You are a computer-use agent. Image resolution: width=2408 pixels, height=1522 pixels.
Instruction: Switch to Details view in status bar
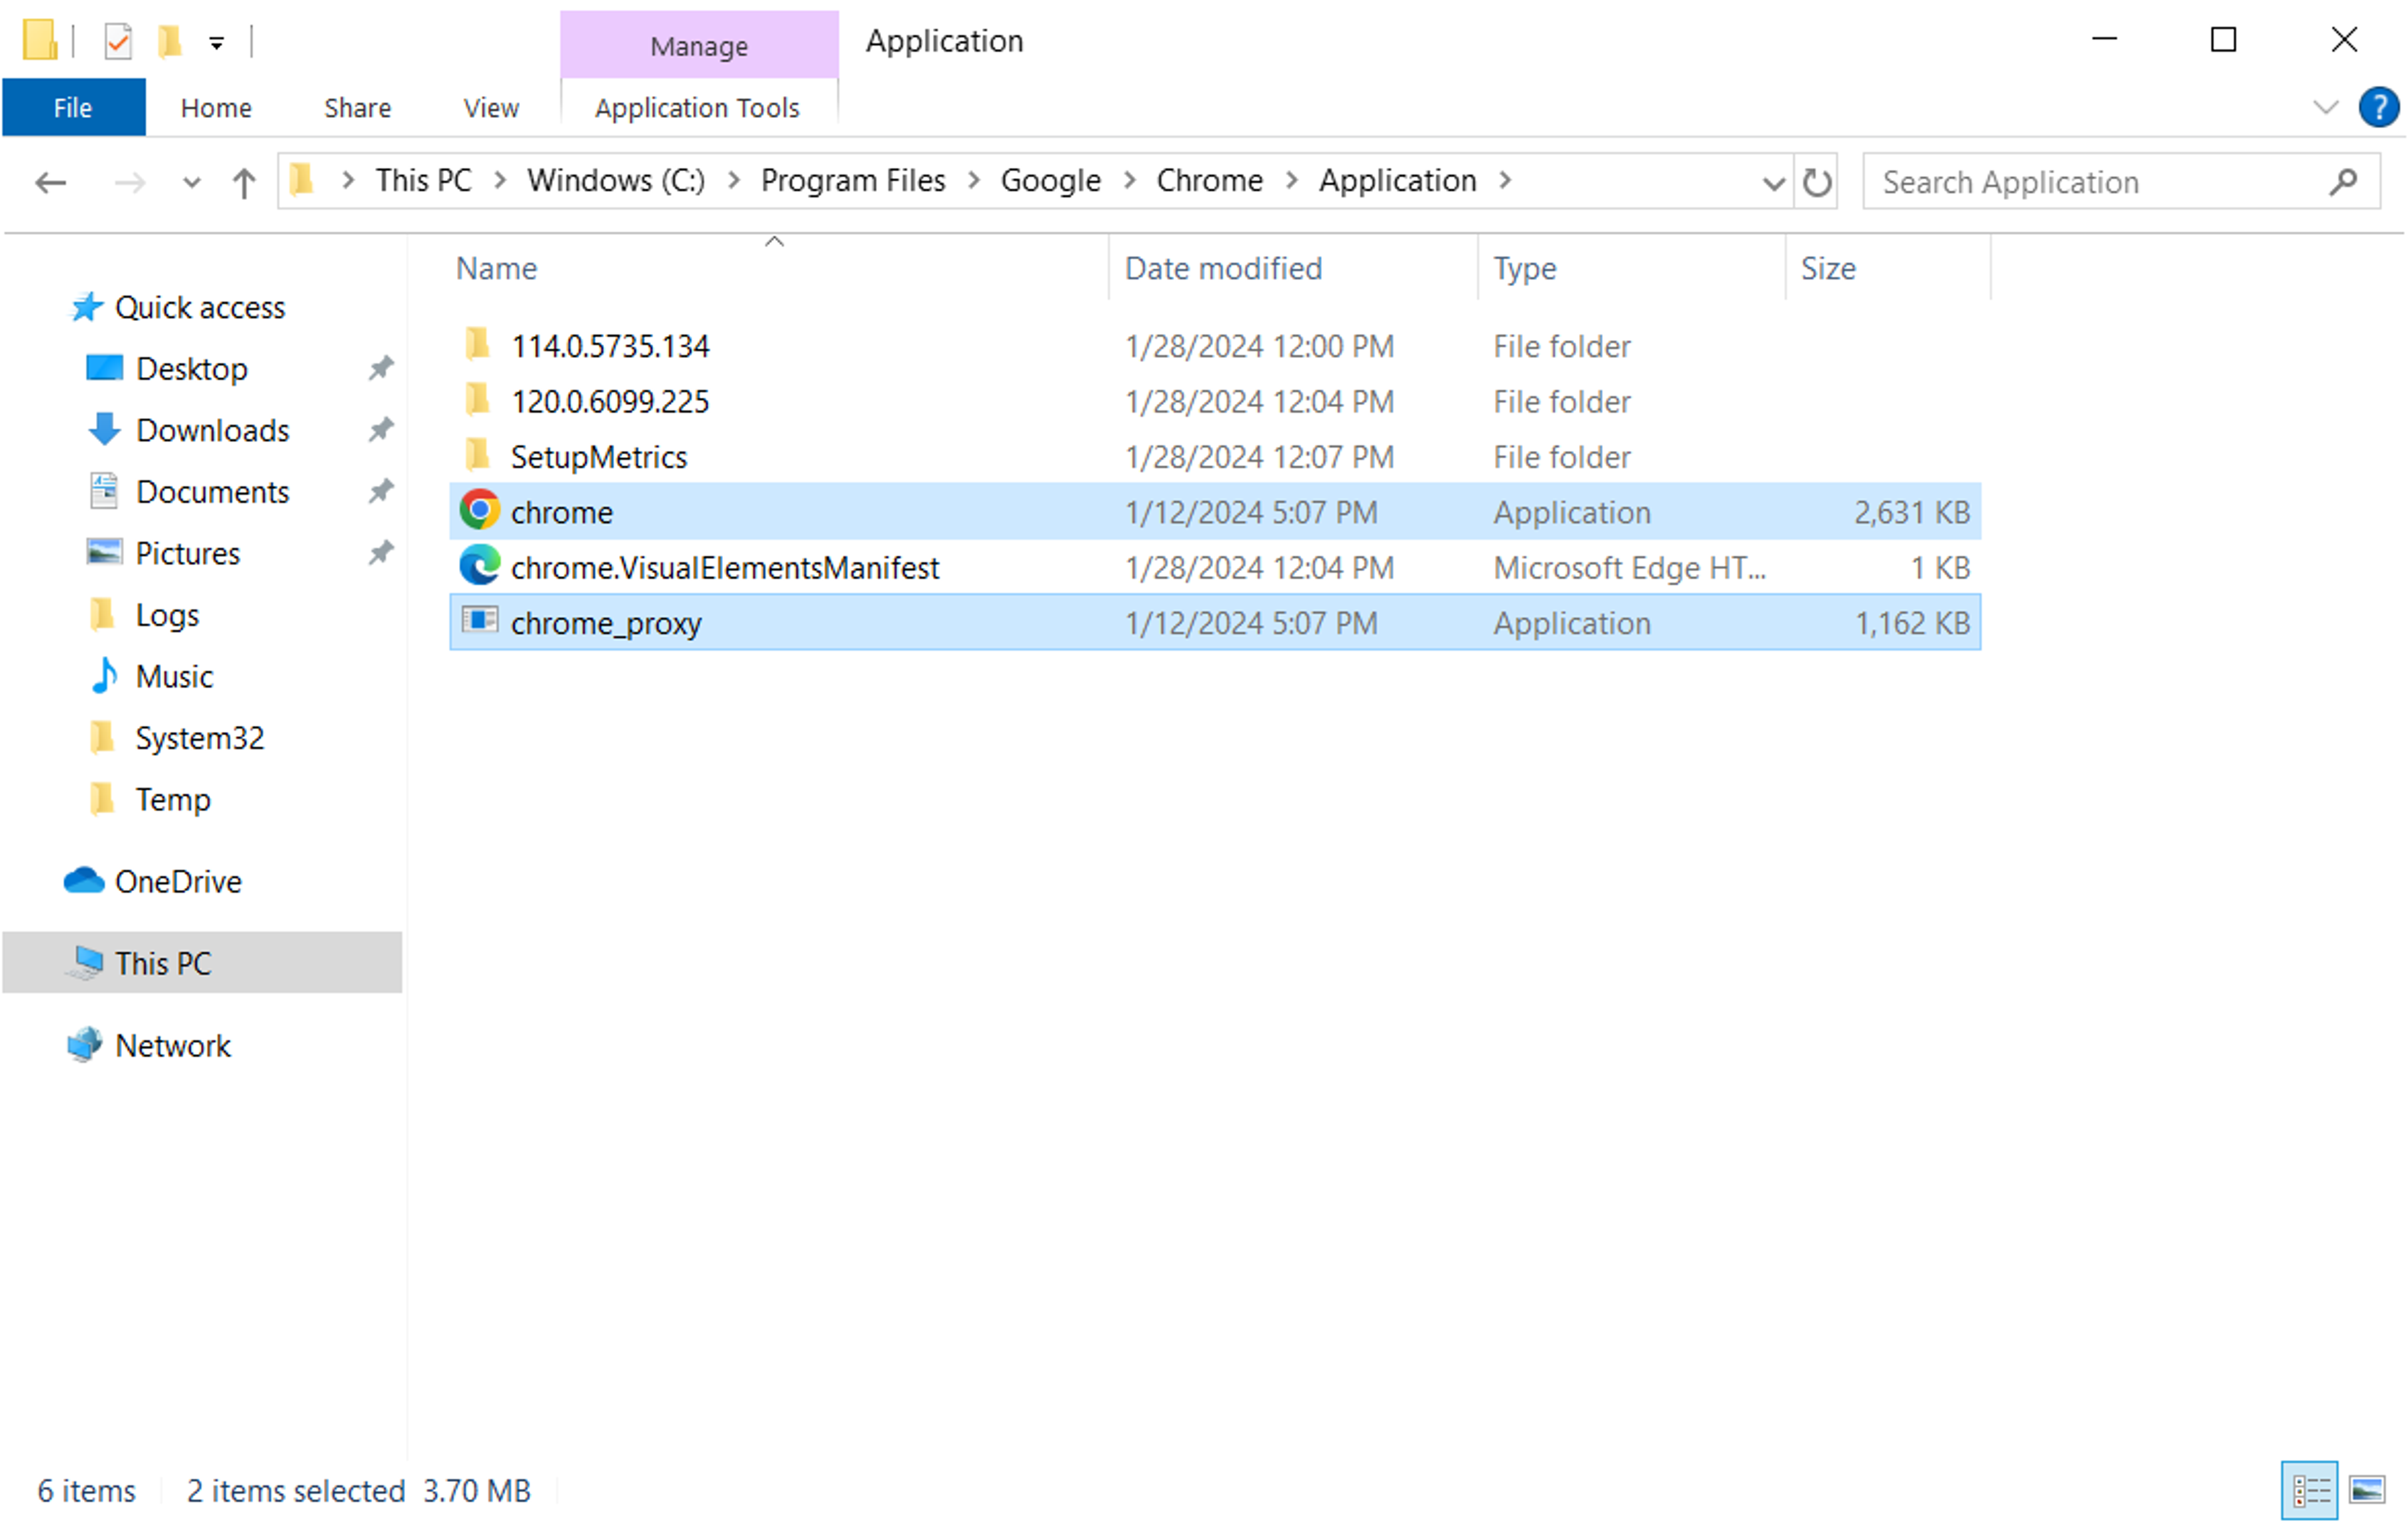[x=2310, y=1490]
